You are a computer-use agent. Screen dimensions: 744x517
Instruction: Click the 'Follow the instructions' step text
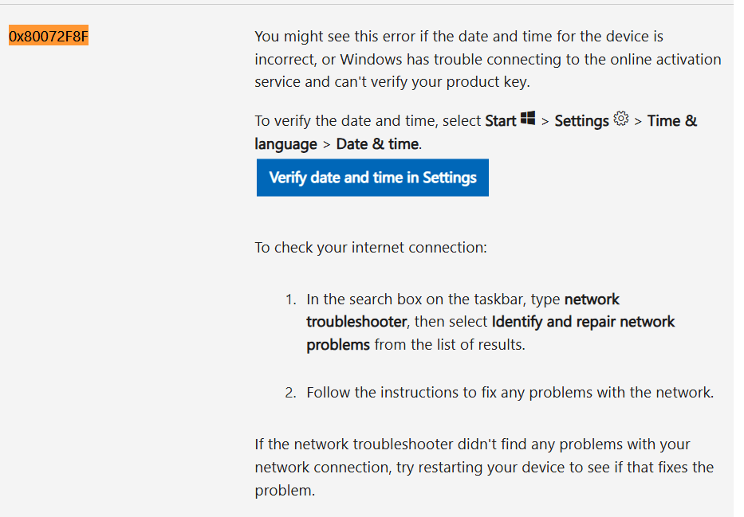pos(510,393)
